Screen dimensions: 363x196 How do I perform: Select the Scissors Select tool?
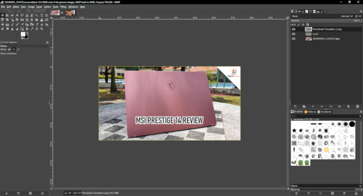pos(27,15)
